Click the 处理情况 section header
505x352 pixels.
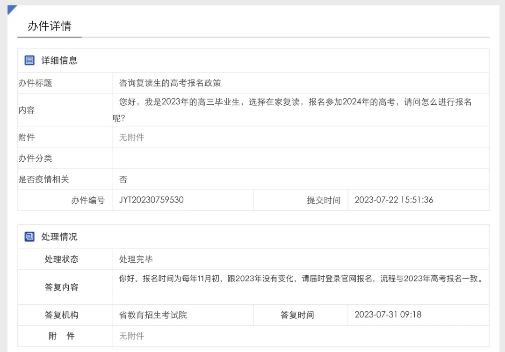(59, 237)
